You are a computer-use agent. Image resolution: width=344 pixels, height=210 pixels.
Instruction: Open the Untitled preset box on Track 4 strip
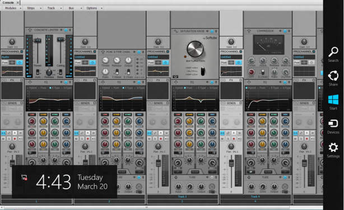(231, 57)
